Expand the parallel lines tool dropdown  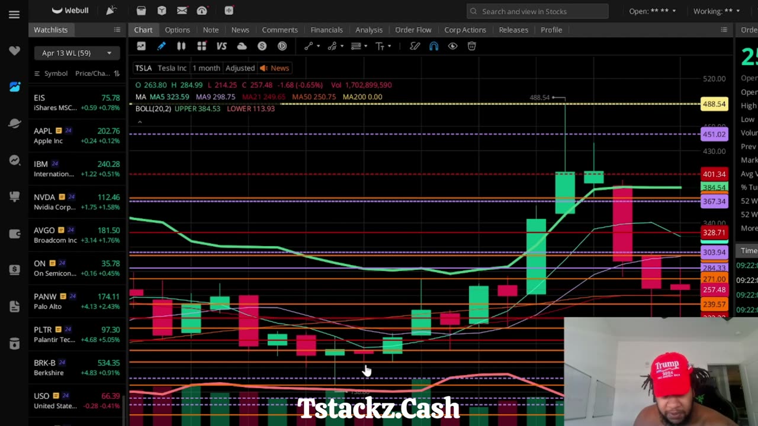coord(365,46)
